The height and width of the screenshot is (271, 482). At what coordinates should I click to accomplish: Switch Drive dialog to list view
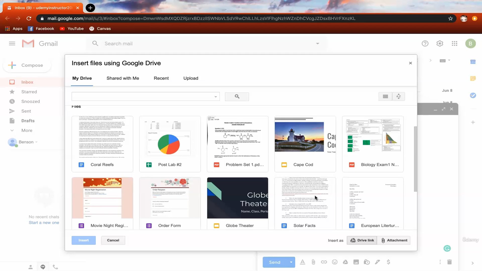coord(385,96)
